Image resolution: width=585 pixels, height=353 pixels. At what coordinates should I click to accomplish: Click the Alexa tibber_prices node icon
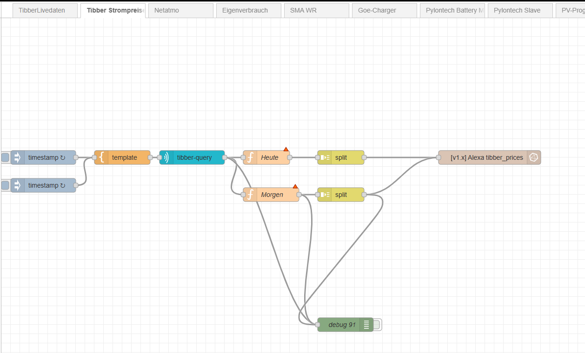pos(534,157)
